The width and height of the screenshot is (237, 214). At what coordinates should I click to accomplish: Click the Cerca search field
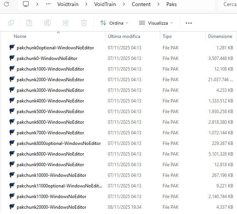(228, 4)
